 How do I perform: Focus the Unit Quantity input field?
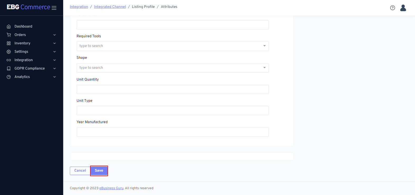pyautogui.click(x=172, y=89)
